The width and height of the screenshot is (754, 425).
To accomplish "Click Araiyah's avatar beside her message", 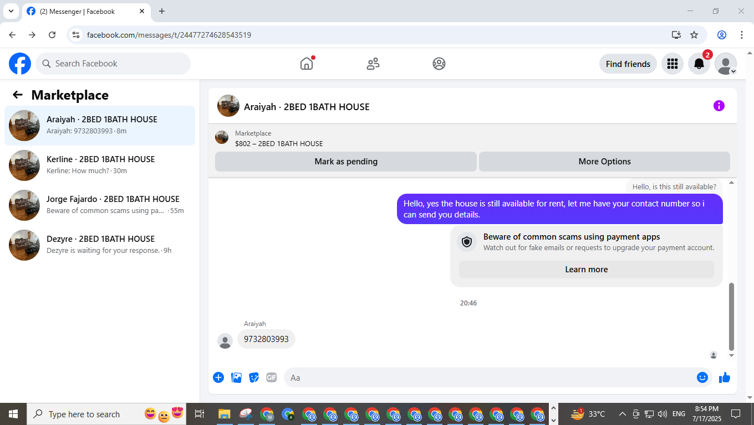I will coord(225,341).
